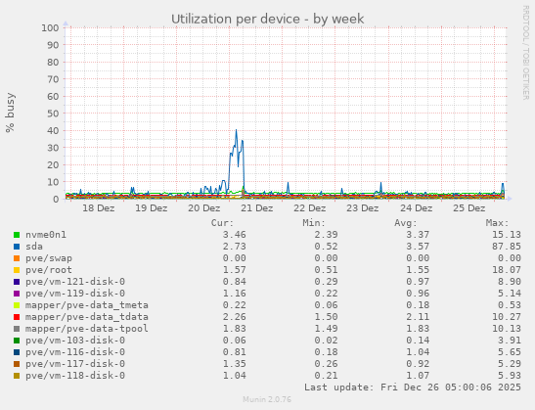Click the Cur: column header
Screen dimensions: 535x410
click(x=222, y=223)
